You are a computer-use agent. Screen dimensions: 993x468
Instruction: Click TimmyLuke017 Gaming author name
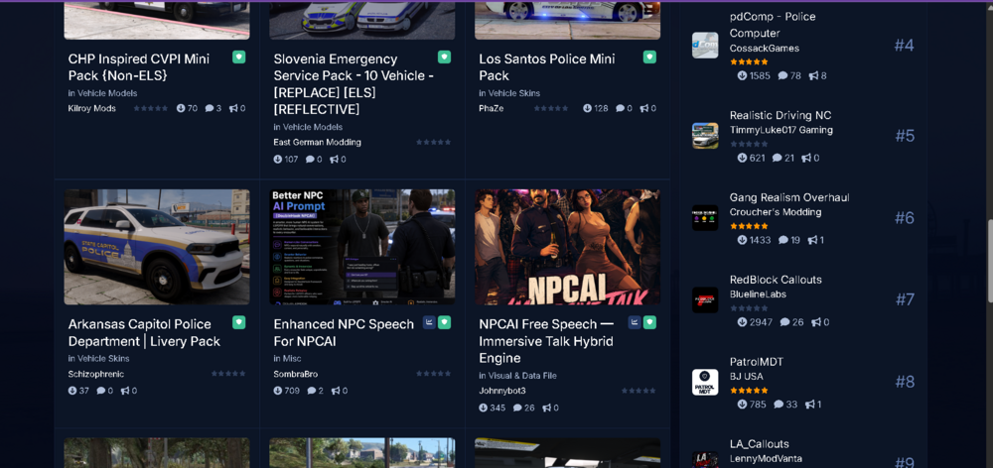(780, 130)
